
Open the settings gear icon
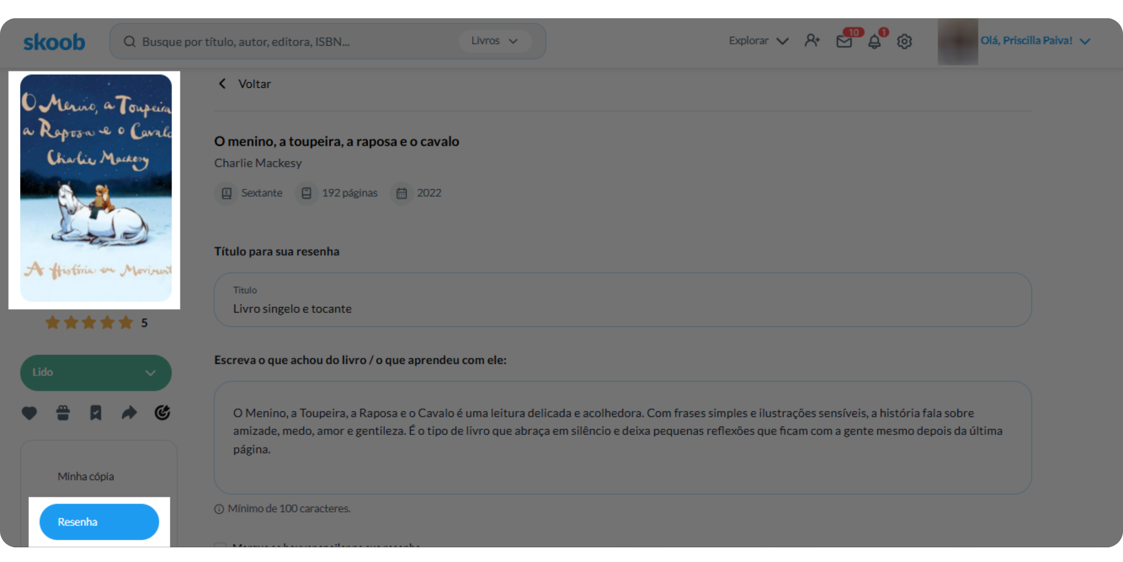905,41
